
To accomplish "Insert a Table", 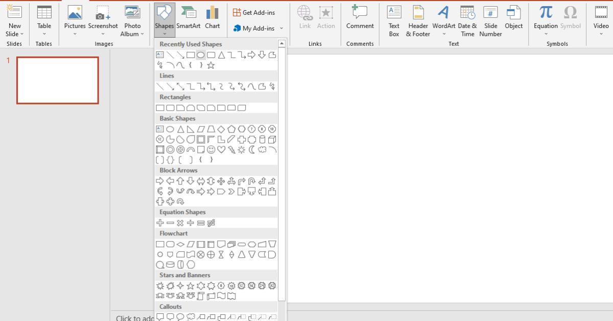I will coord(44,20).
